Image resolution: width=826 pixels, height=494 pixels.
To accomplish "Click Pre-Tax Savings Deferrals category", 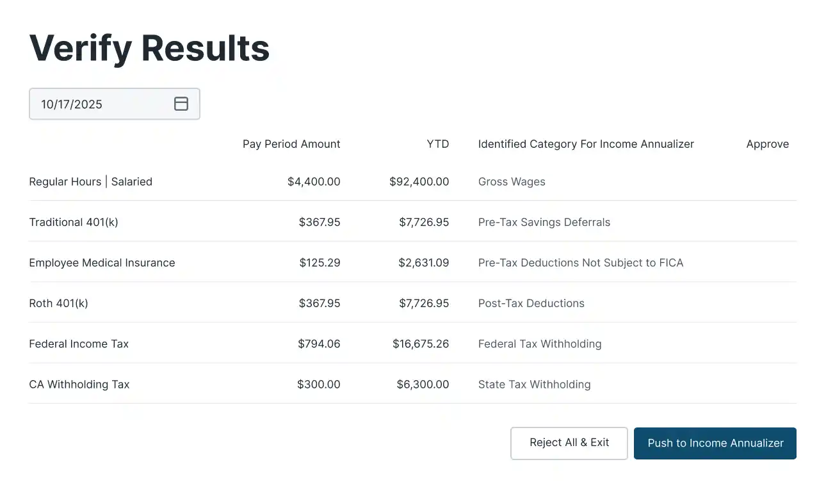I will (544, 222).
